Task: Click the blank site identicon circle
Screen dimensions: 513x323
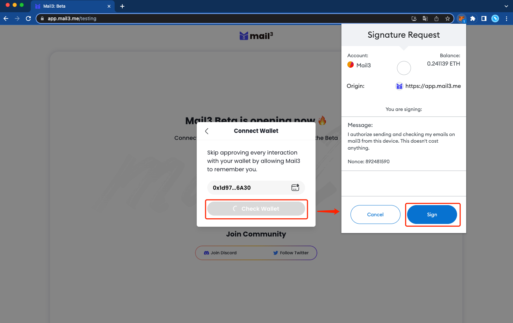Action: coord(404,68)
